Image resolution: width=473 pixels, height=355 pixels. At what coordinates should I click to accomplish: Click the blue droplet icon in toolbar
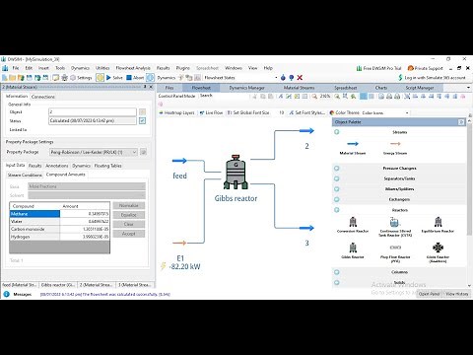pos(283,78)
